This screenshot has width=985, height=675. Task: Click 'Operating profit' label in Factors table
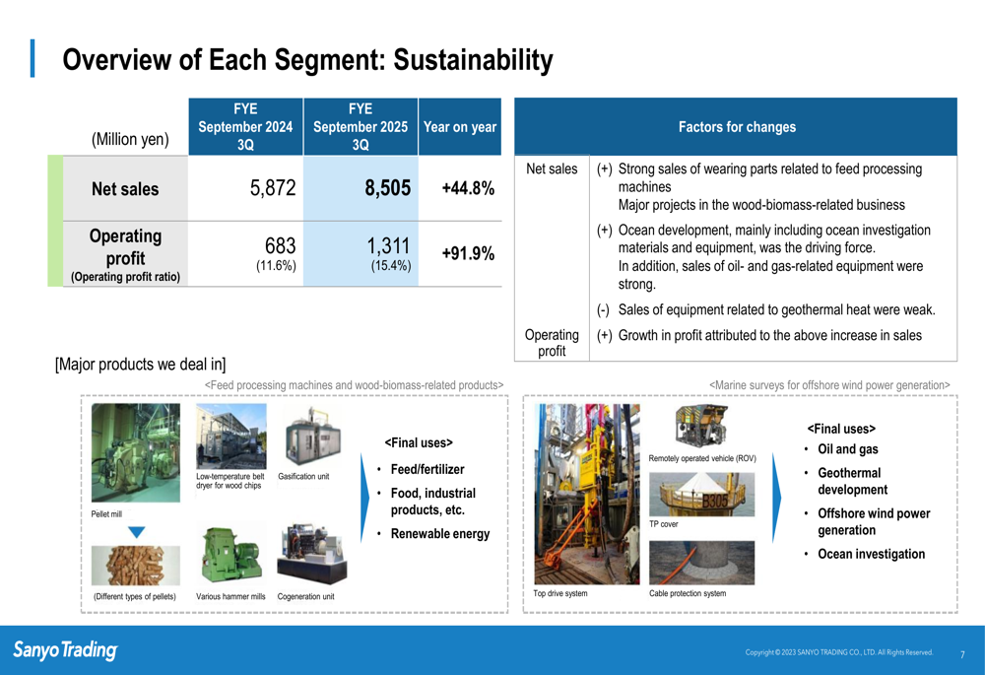click(552, 343)
